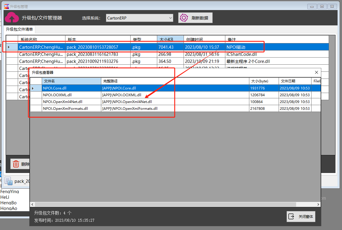
Task: Click the pink cloud upload icon
Action: click(x=12, y=17)
